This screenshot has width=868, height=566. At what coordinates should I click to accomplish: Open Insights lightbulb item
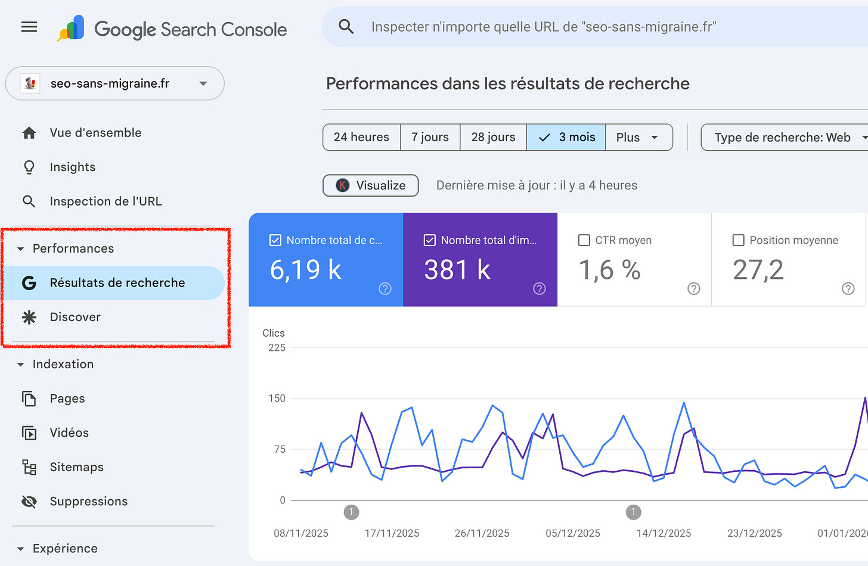(x=29, y=167)
